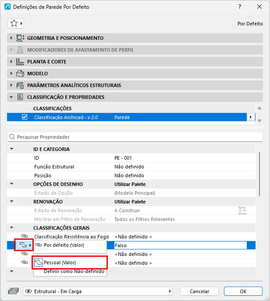Click the renovation status icon beside A Construir
The height and width of the screenshot is (301, 270).
242,210
